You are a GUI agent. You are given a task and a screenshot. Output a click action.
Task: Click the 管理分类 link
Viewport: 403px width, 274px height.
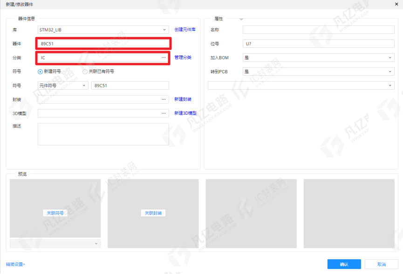[x=183, y=58]
